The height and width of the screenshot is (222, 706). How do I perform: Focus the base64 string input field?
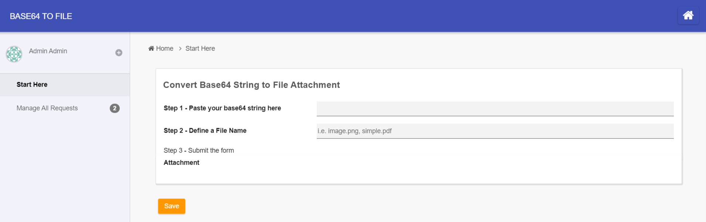(x=495, y=109)
